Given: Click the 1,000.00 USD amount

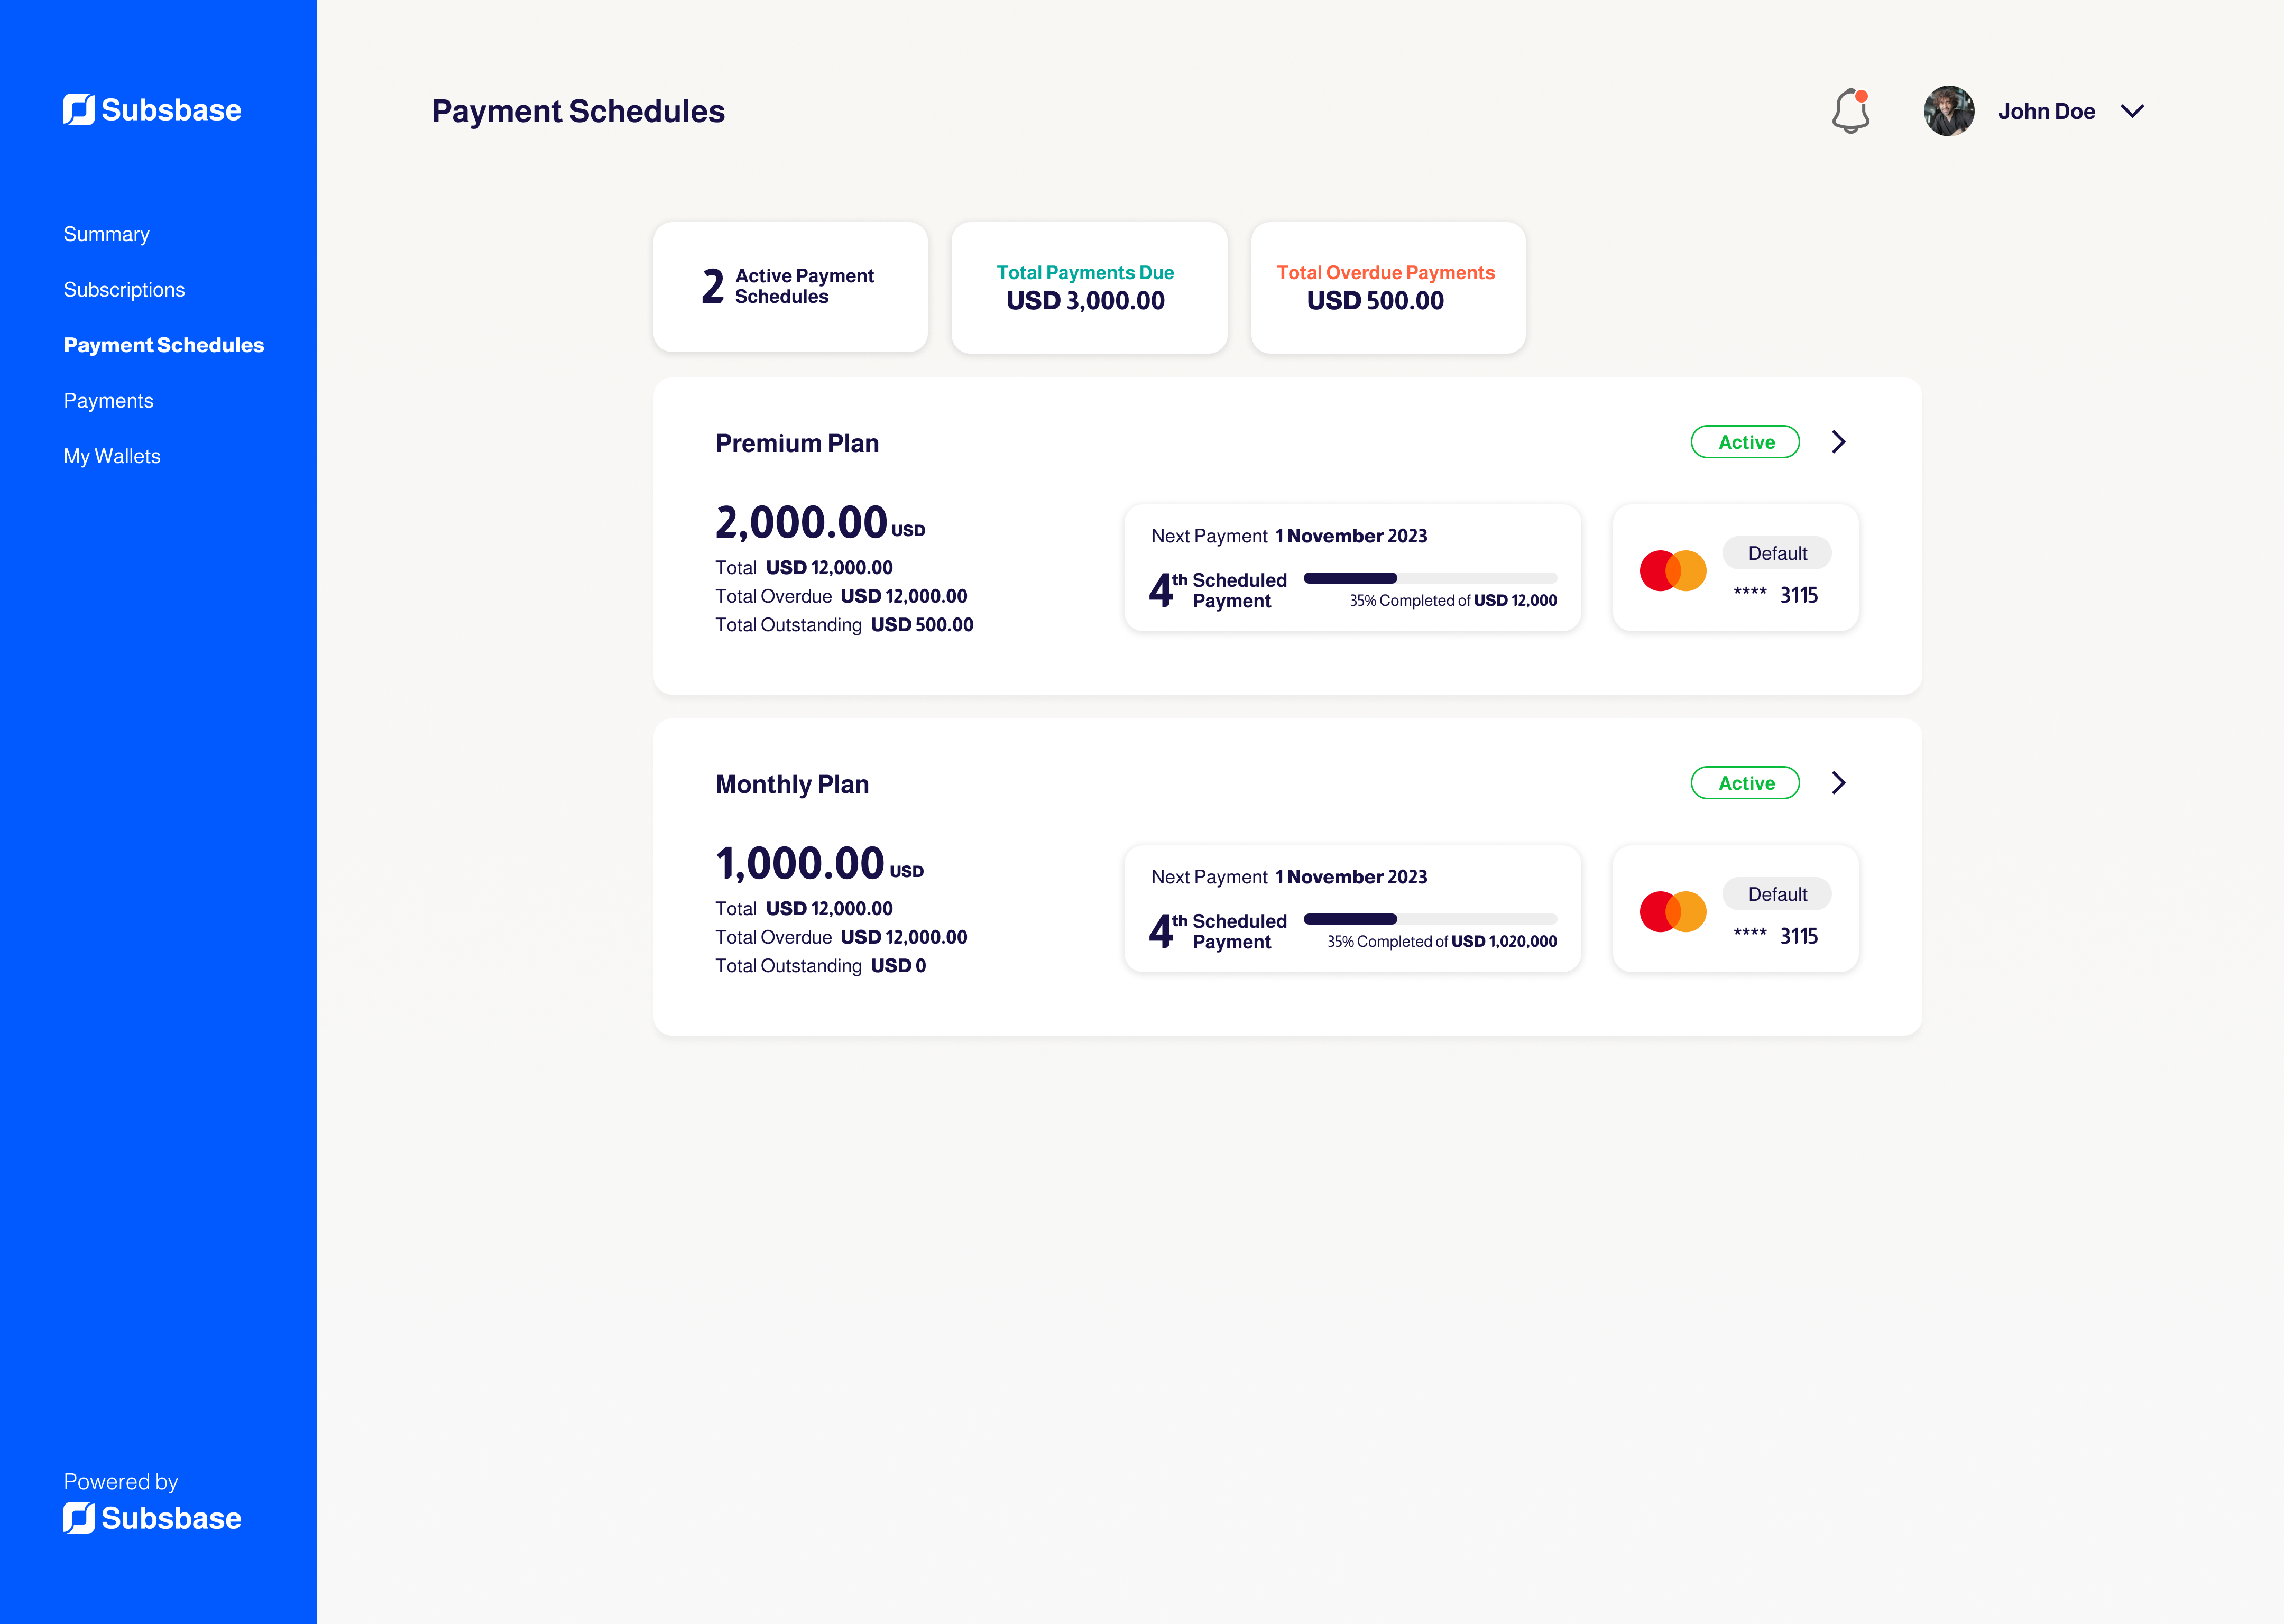Looking at the screenshot, I should pos(819,863).
